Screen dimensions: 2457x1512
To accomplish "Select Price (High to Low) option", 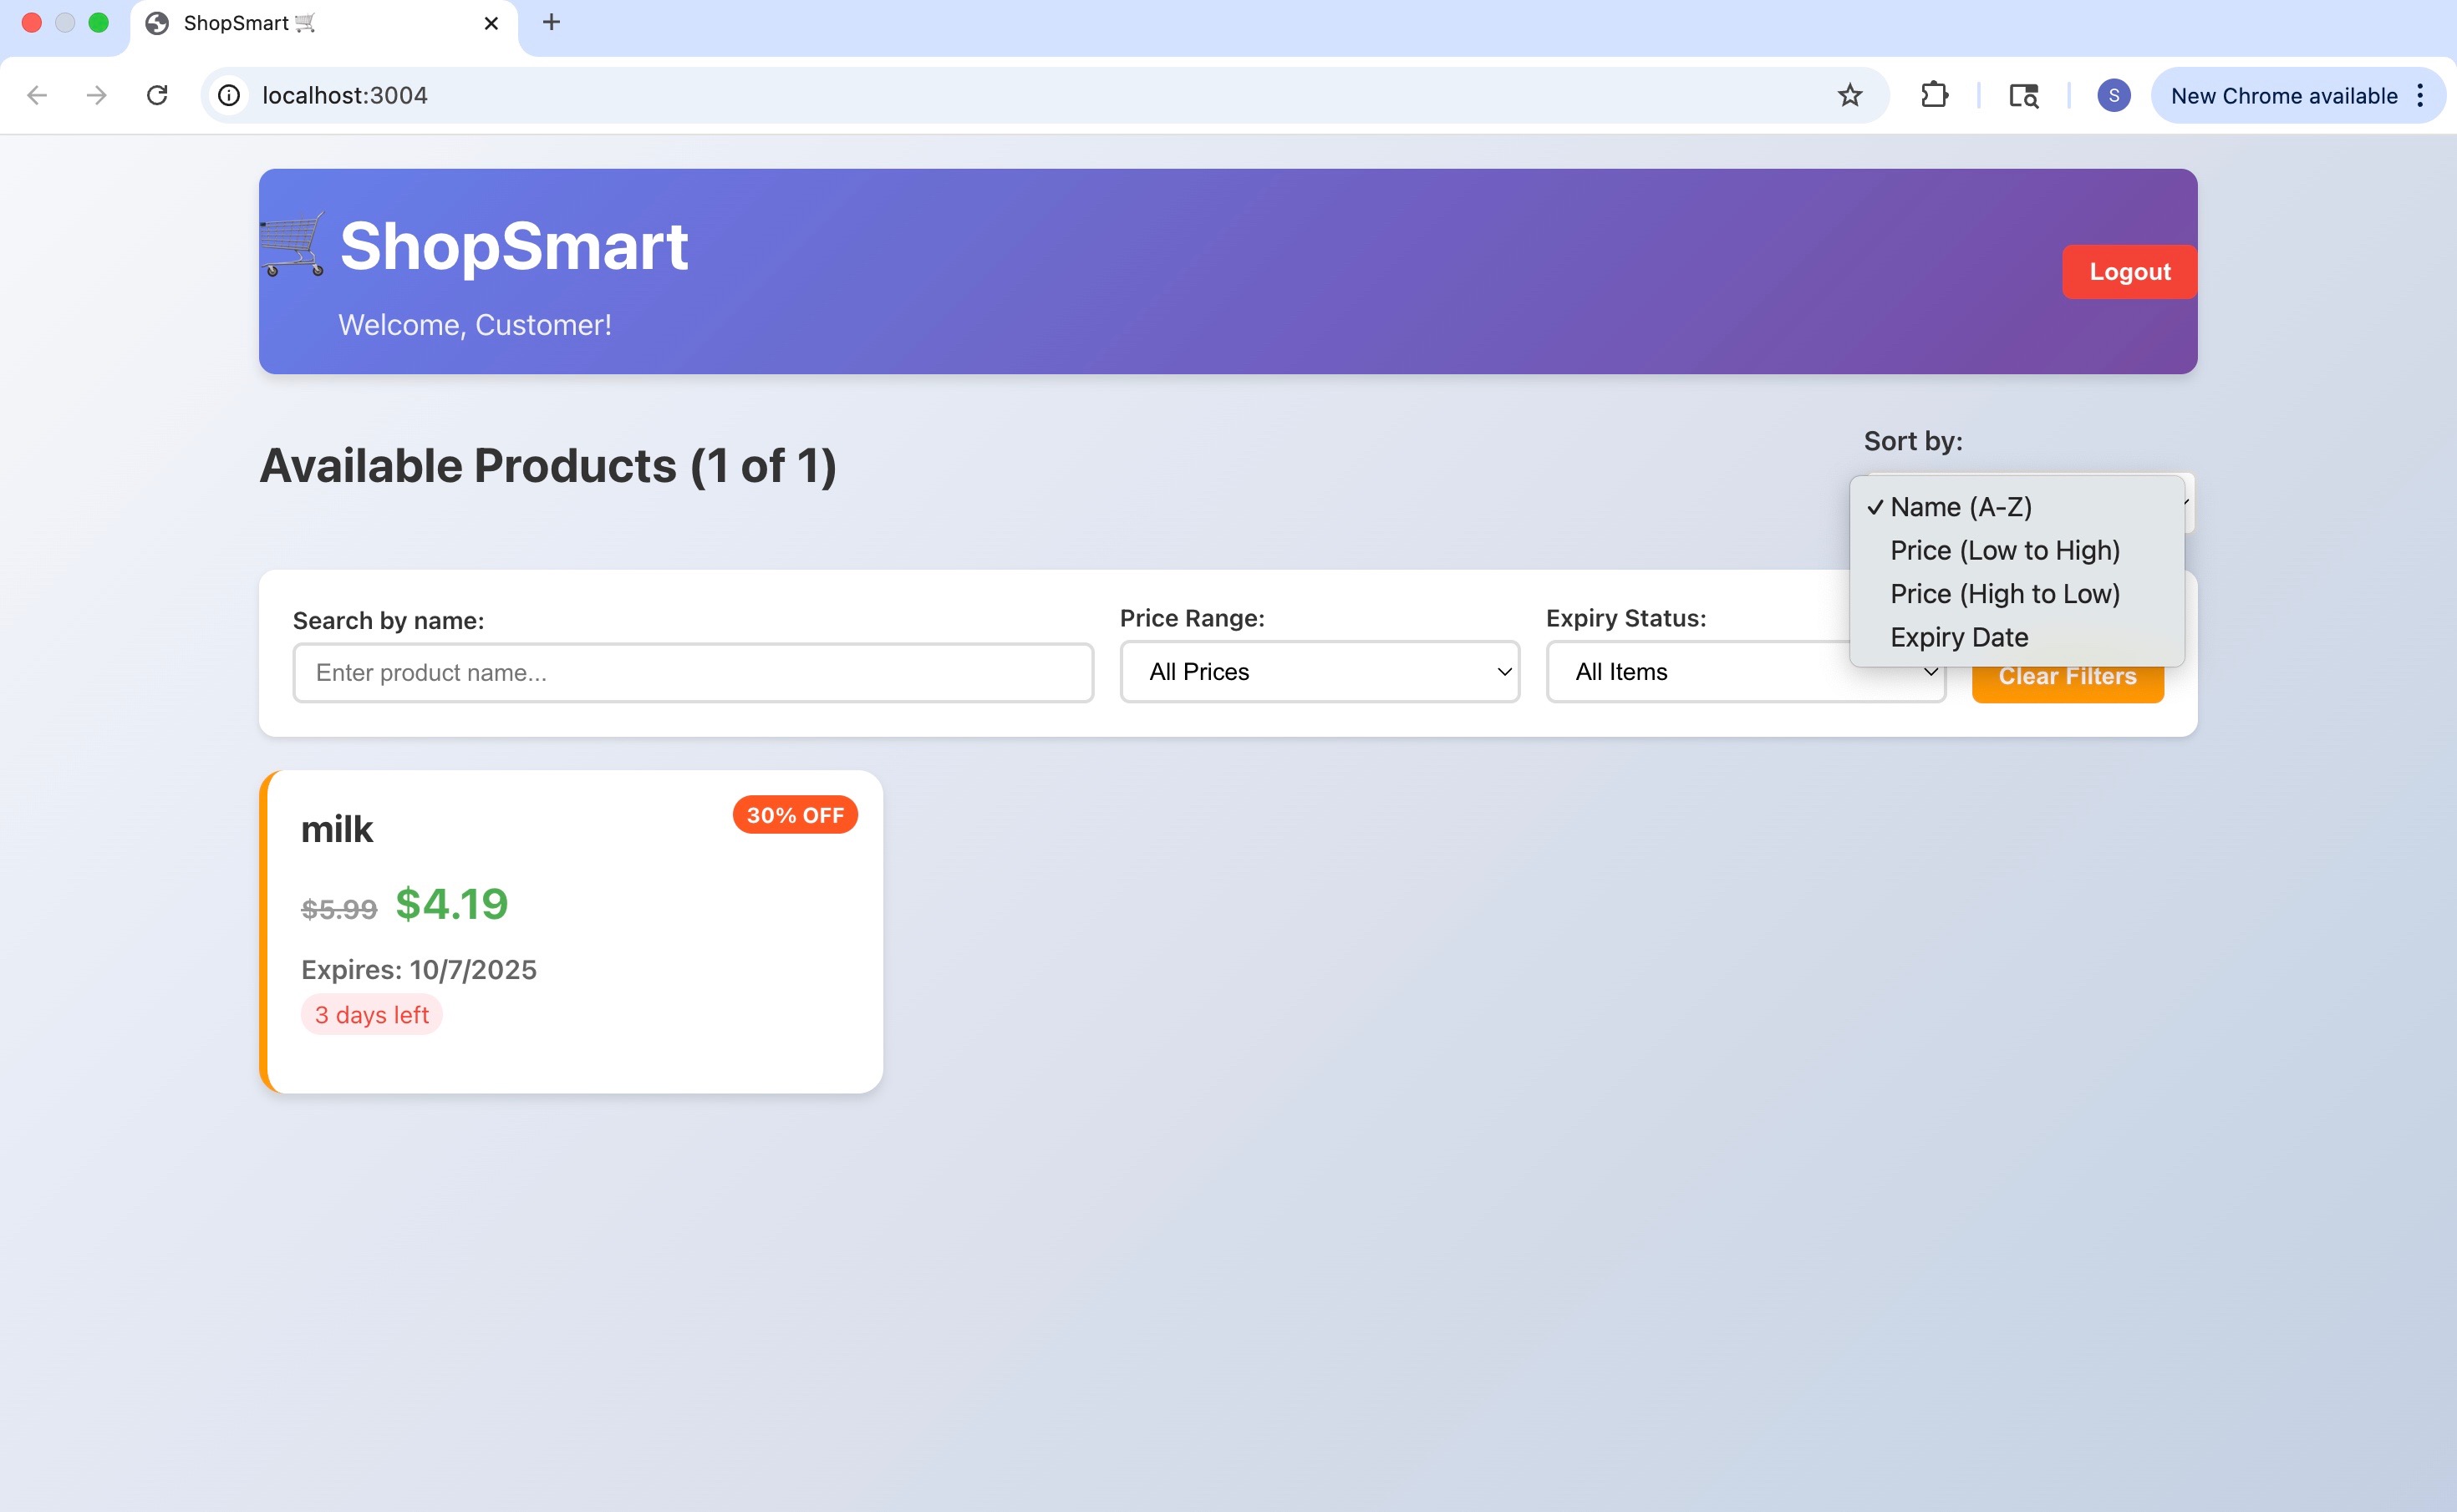I will click(x=2005, y=594).
